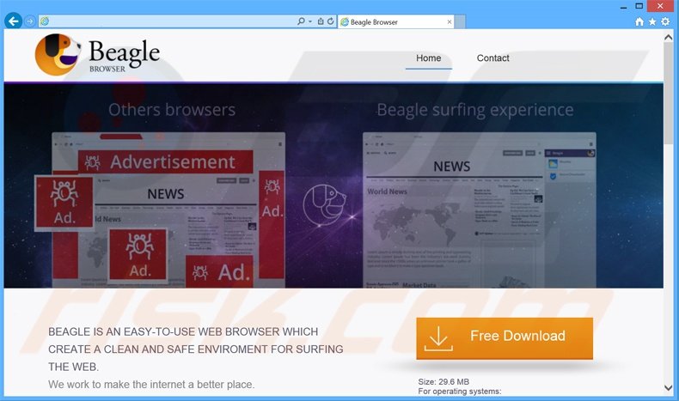Click the 'Others browsers' heading
Screen dimensions: 679x401
point(172,110)
